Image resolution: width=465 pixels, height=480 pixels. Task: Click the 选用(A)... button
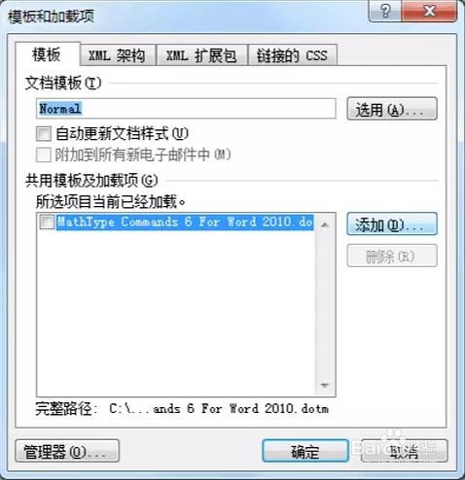(x=392, y=109)
